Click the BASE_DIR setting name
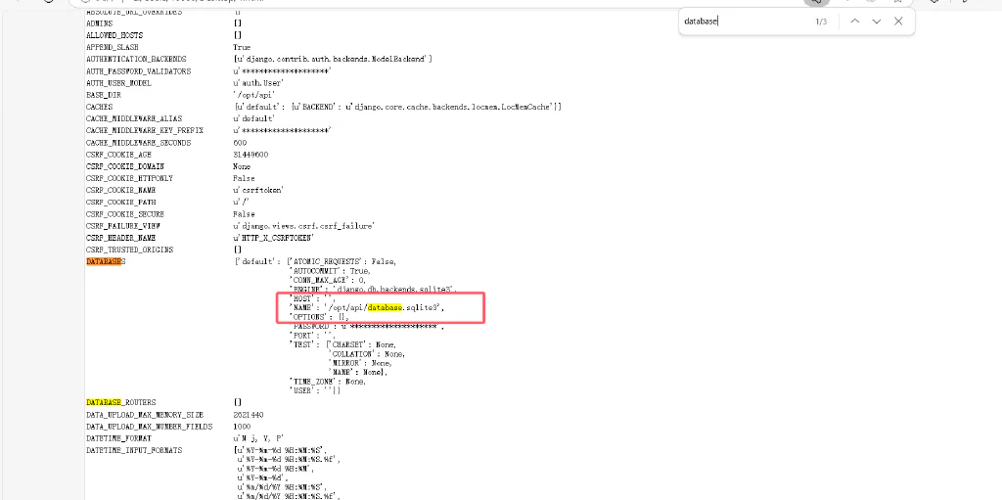This screenshot has width=1002, height=500. tap(104, 95)
